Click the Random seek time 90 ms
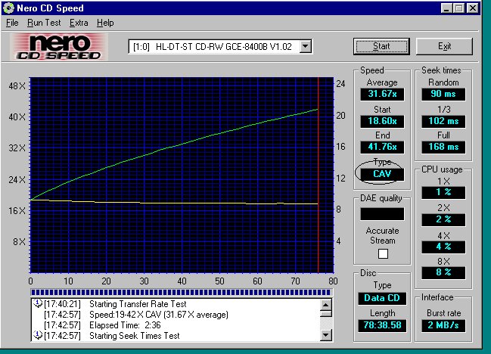The height and width of the screenshot is (354, 491). coord(443,94)
